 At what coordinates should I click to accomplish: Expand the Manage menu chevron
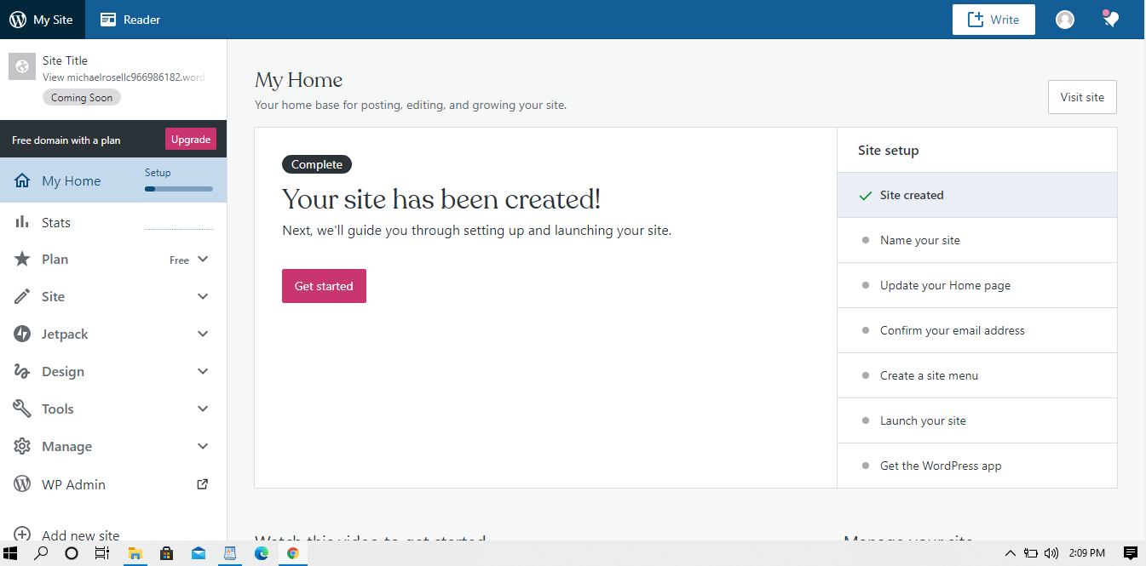pyautogui.click(x=203, y=447)
